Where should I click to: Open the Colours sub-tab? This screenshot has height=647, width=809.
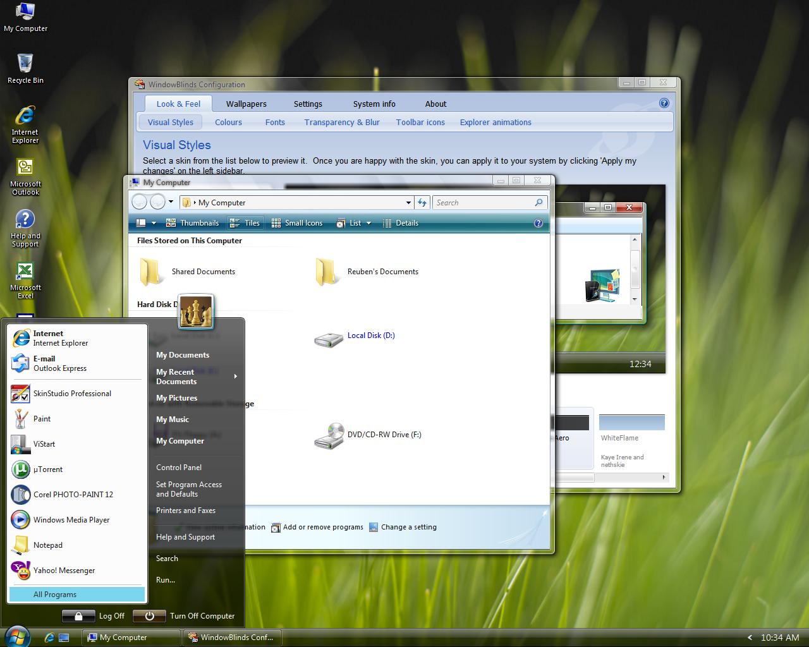[x=228, y=123]
